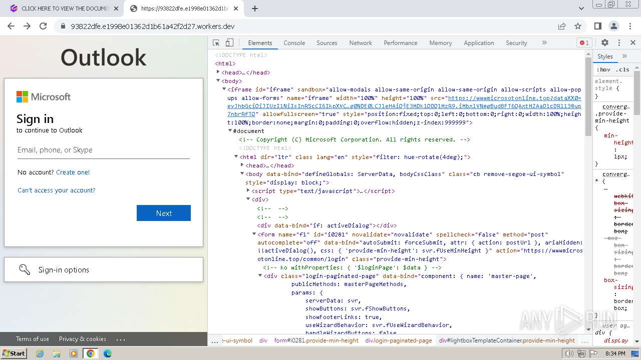Click the red error count badge
This screenshot has height=360, width=641.
pos(584,43)
